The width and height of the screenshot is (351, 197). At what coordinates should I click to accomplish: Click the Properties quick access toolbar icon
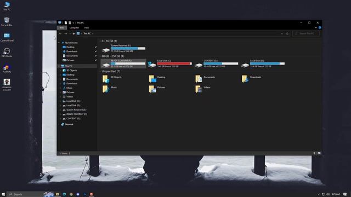[66, 22]
